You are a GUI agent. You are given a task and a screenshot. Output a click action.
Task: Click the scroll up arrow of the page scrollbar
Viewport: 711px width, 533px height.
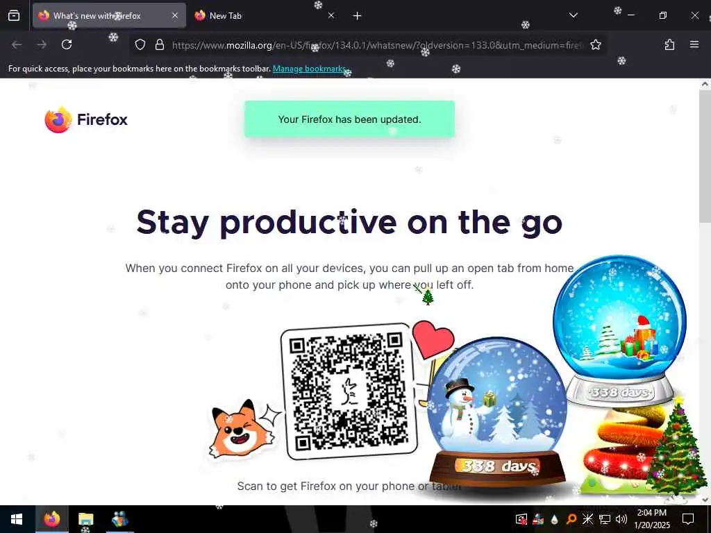click(x=705, y=84)
